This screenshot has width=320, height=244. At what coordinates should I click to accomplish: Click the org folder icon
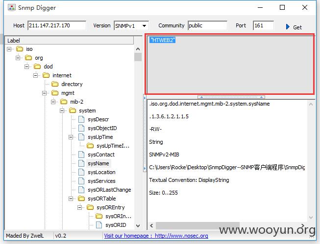(28, 58)
